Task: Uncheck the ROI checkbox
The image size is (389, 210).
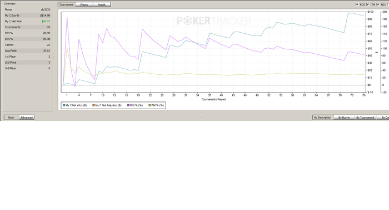Action: coord(357,4)
